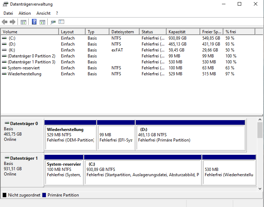Select the 99 MB EFI partition block
Viewport: 264px width, 207px height.
click(116, 135)
